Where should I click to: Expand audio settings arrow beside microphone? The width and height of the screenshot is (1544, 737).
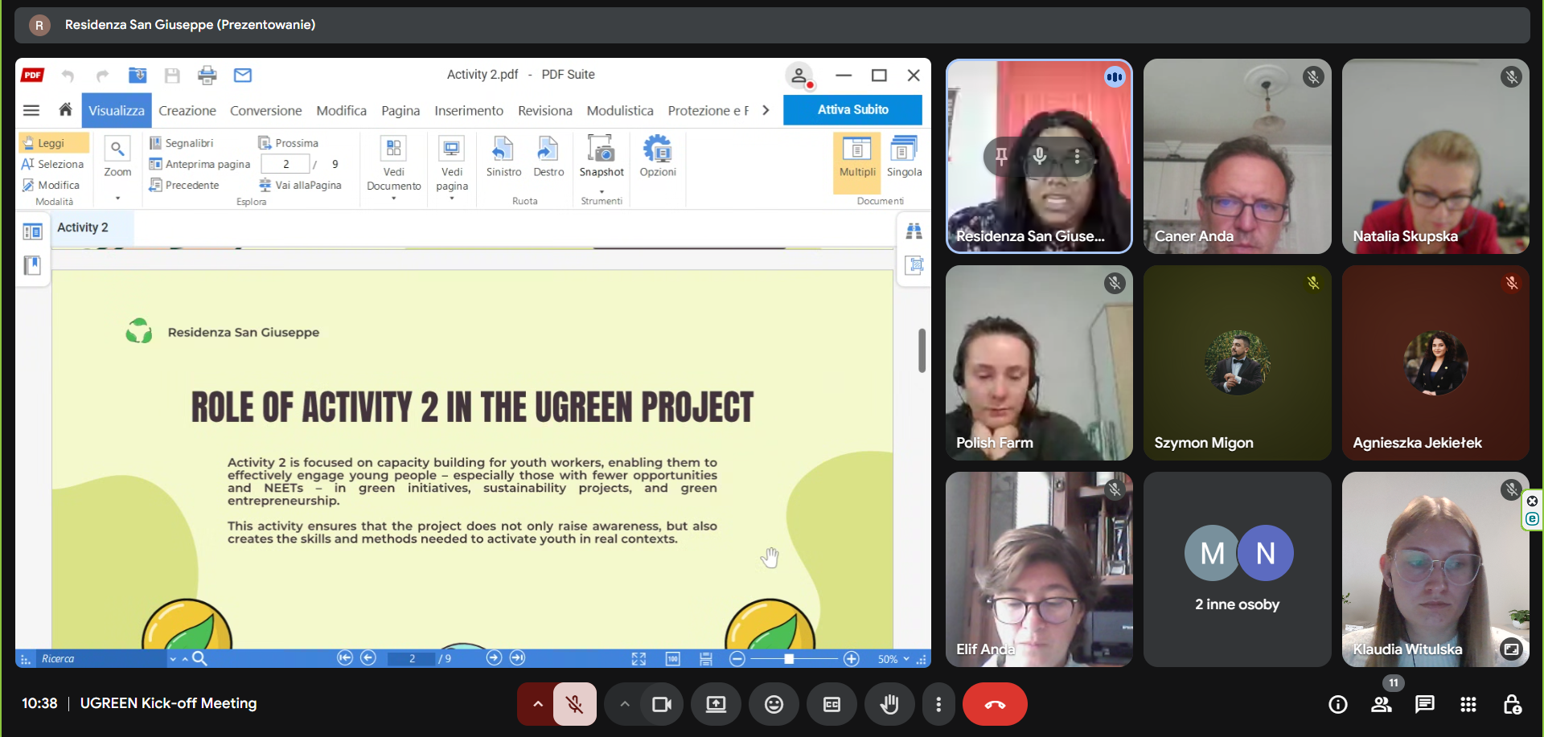pyautogui.click(x=538, y=705)
